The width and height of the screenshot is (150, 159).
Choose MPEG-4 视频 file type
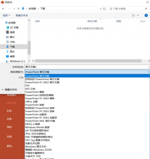tap(87, 124)
